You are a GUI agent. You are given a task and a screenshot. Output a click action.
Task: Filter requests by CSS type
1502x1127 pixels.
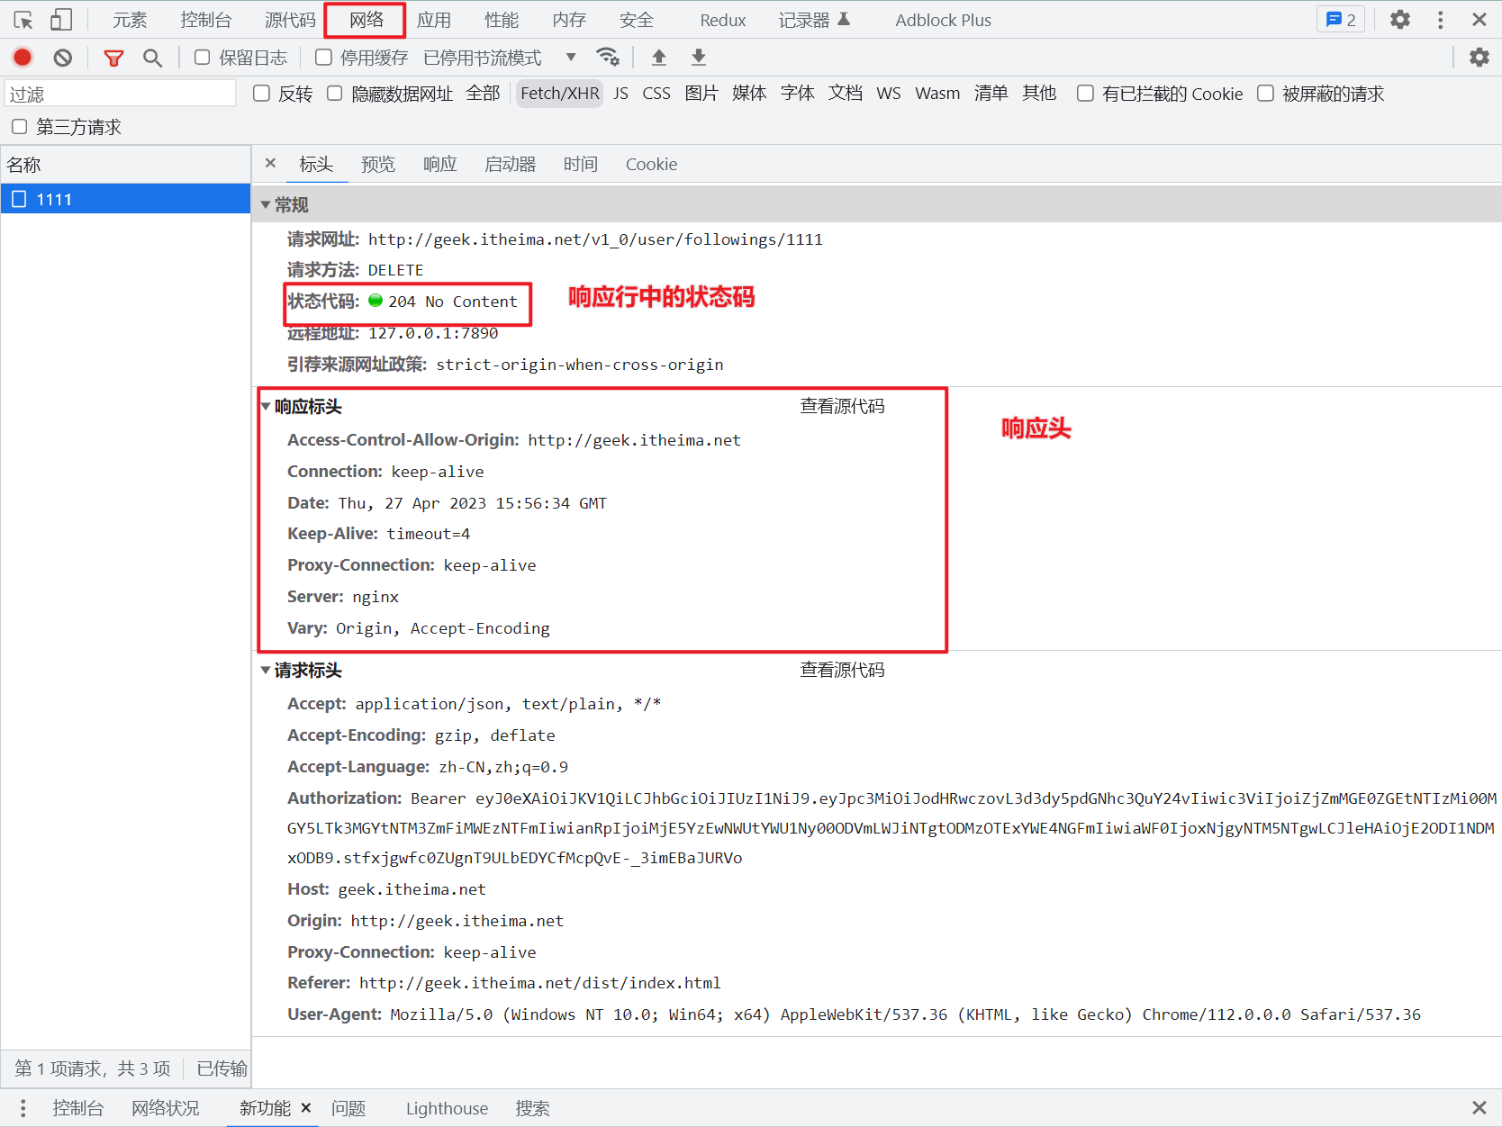(656, 94)
